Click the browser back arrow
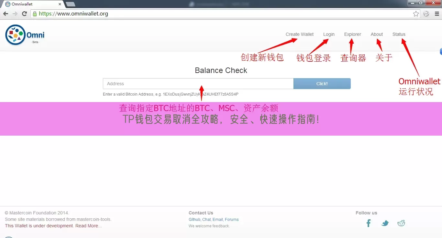 point(6,14)
